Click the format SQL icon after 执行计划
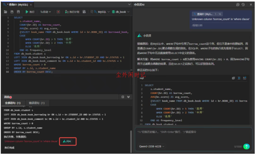The image size is (256, 155). [x=84, y=12]
